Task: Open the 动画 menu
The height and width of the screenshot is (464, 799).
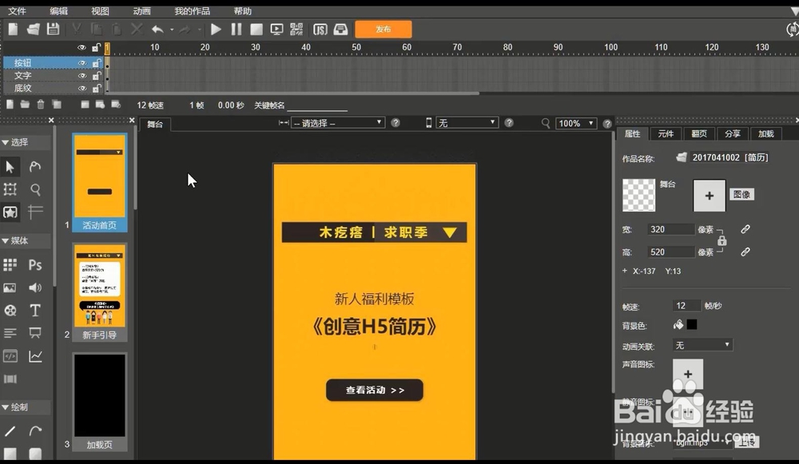Action: tap(141, 11)
